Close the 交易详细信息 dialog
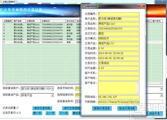Image resolution: width=167 pixels, height=120 pixels. 141,6
